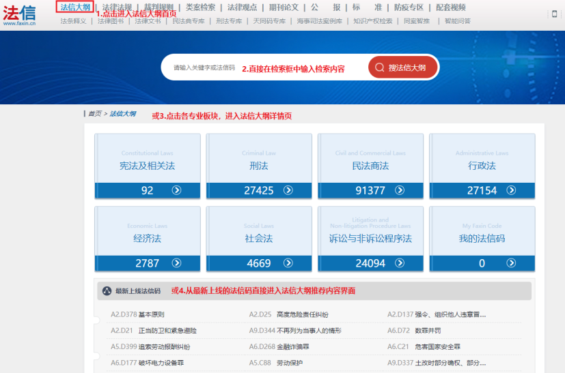Screen dimensions: 565x373
Task: Go to 首页 in the breadcrumb
Action: (x=95, y=114)
